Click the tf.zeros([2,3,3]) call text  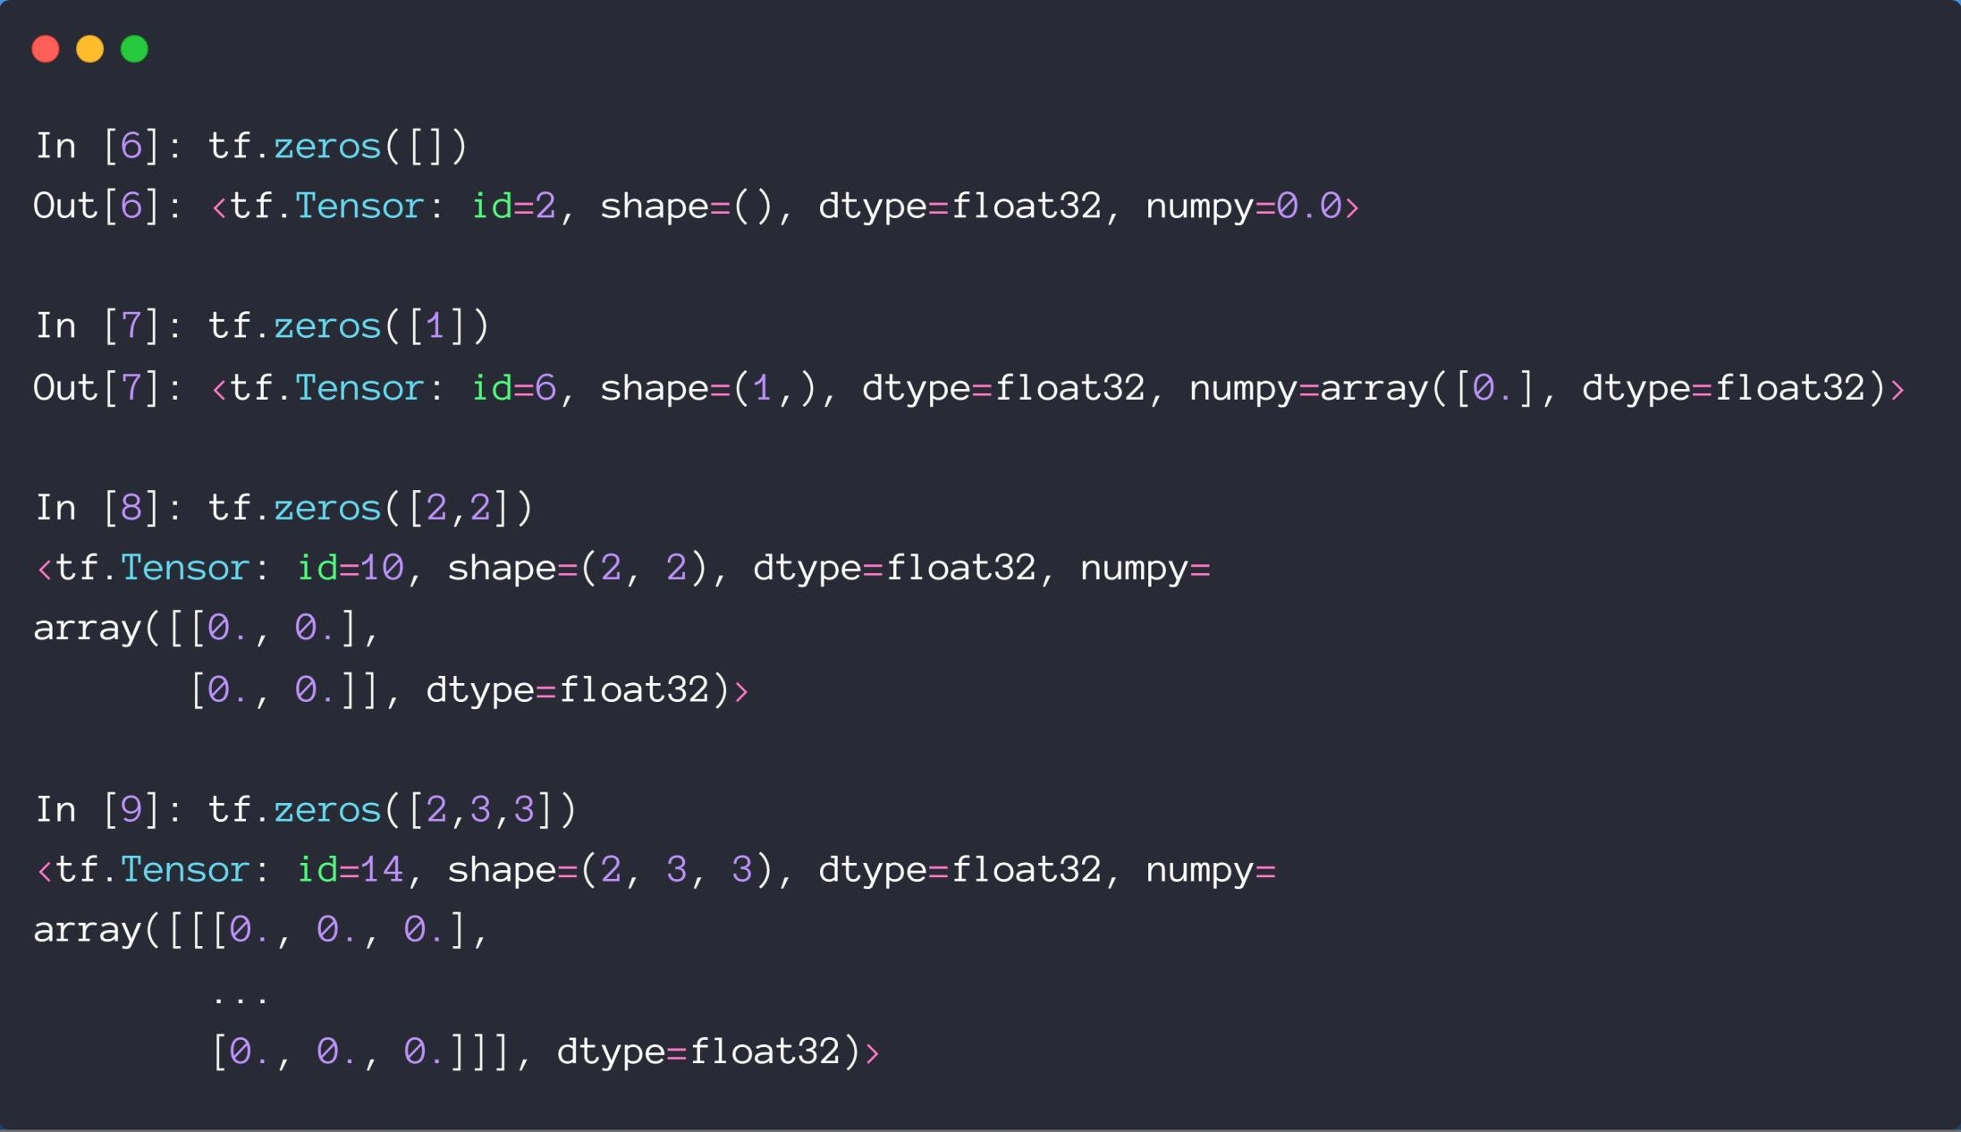point(393,810)
